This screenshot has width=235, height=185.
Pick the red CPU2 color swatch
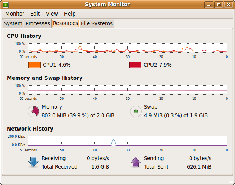(x=135, y=65)
